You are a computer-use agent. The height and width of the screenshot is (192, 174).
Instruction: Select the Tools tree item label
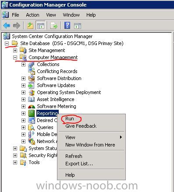(x=34, y=162)
